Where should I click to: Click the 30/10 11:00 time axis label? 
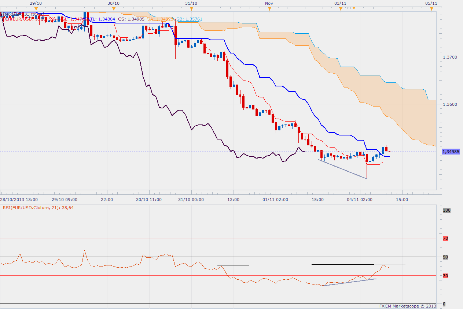tap(149, 200)
